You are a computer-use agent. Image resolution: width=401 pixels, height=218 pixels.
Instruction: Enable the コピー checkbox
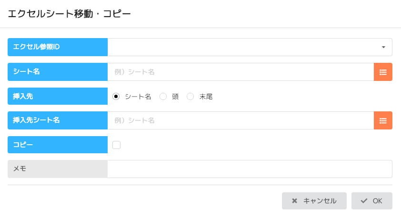(x=116, y=145)
